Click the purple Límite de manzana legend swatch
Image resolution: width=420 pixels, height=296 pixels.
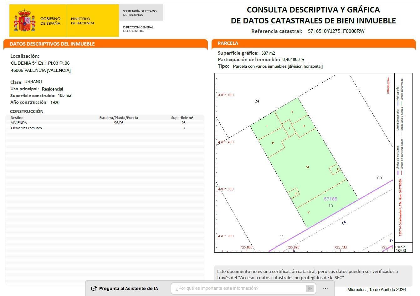[398, 173]
